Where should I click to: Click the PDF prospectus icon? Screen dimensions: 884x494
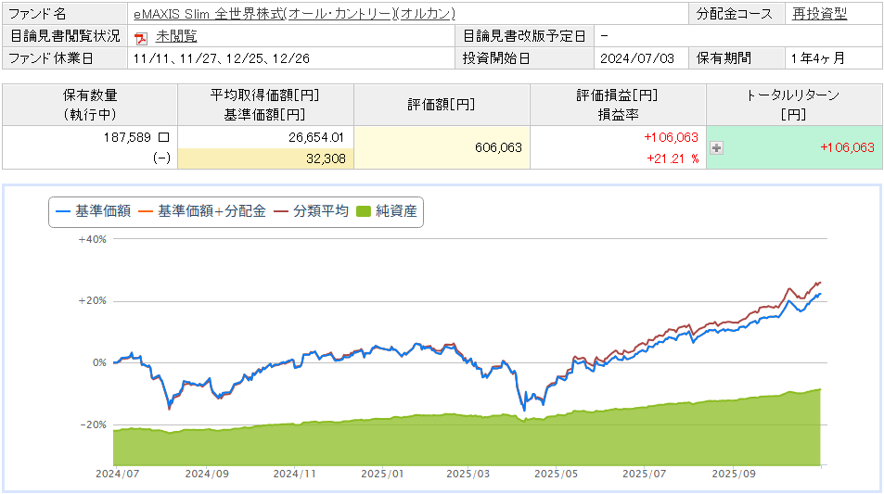(x=141, y=37)
